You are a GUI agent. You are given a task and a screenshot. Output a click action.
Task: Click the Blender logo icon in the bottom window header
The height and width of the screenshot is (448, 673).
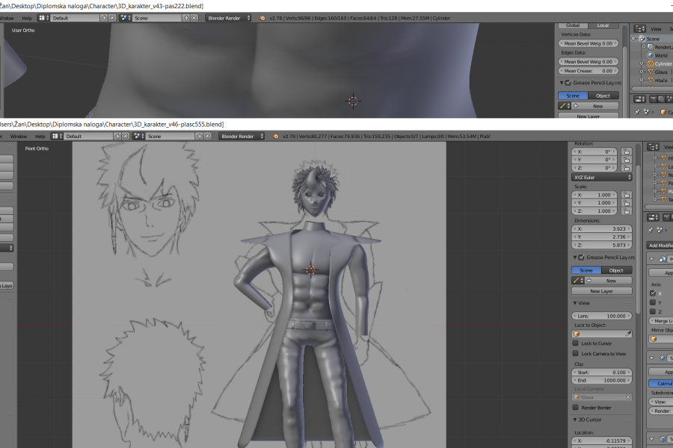pyautogui.click(x=275, y=137)
